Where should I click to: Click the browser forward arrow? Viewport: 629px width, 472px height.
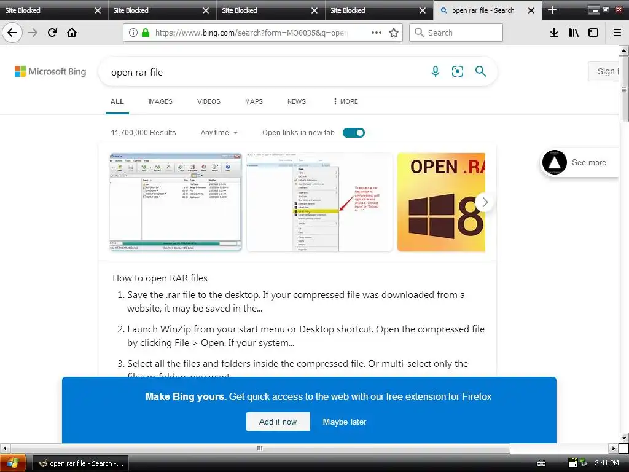click(33, 33)
